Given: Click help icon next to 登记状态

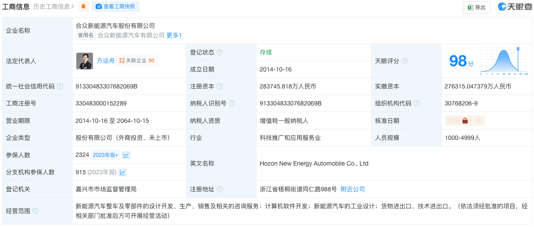Looking at the screenshot, I should coord(219,52).
